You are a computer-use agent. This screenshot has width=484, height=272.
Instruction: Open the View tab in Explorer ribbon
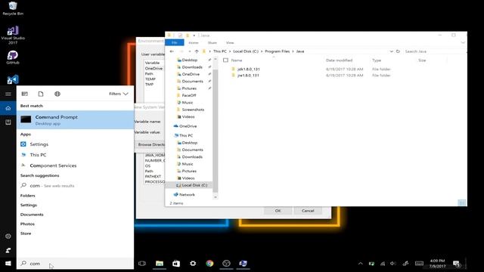point(230,42)
